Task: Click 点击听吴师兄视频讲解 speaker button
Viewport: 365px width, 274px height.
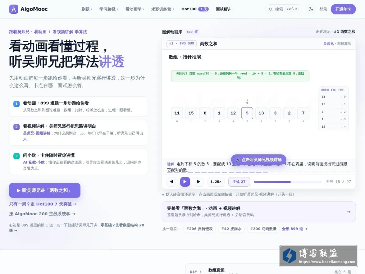Action: coord(259,160)
